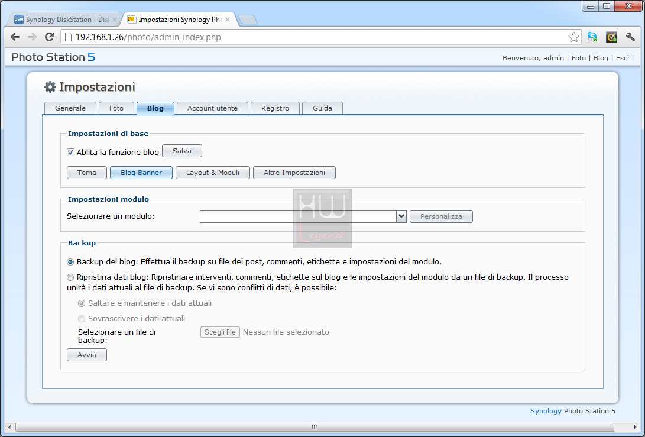Go to the Registro tab
The height and width of the screenshot is (437, 645).
[275, 108]
